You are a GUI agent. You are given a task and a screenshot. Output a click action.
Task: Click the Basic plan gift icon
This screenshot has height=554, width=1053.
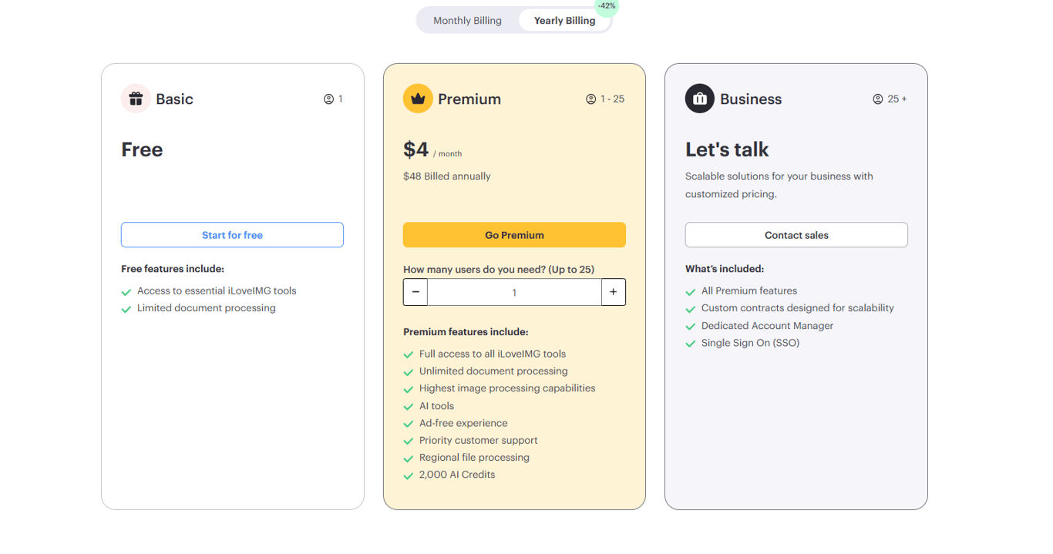(x=136, y=99)
